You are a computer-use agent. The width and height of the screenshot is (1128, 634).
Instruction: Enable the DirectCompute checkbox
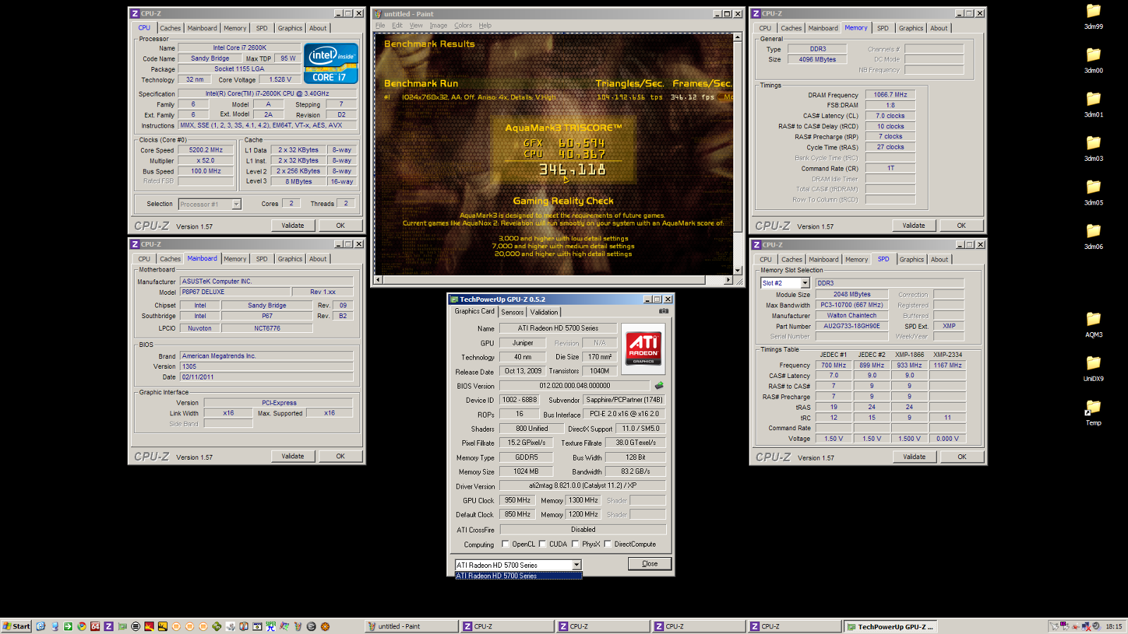click(608, 544)
